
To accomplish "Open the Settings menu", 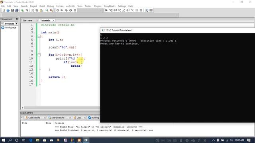I will (x=122, y=6).
